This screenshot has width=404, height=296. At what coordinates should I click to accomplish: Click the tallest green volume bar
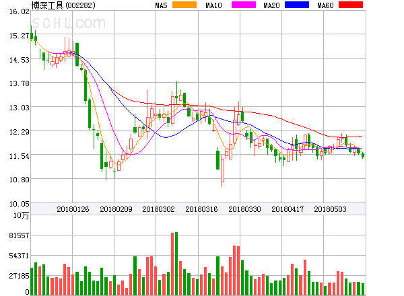pyautogui.click(x=176, y=264)
